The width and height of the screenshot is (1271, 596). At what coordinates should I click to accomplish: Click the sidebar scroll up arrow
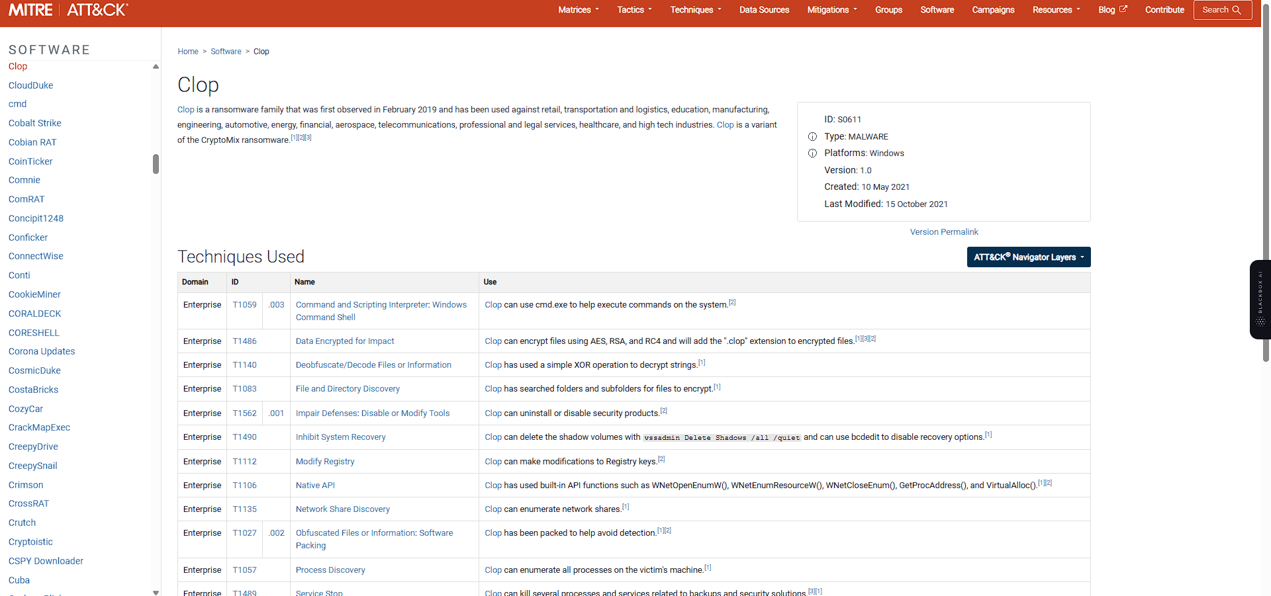click(156, 66)
